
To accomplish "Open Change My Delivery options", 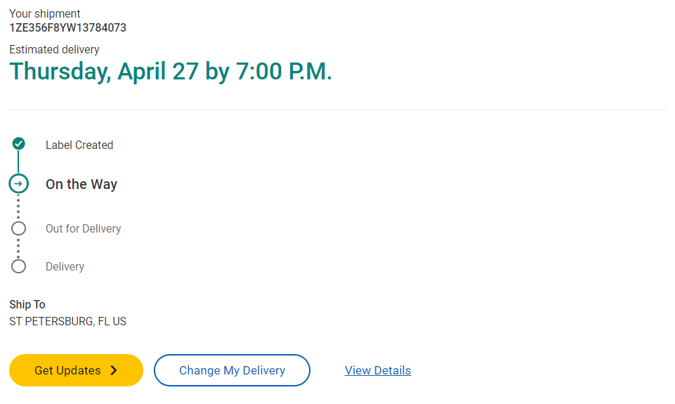I will pos(232,370).
